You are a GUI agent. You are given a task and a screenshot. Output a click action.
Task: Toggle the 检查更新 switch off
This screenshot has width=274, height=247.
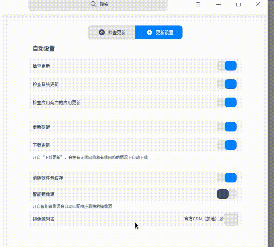227,66
